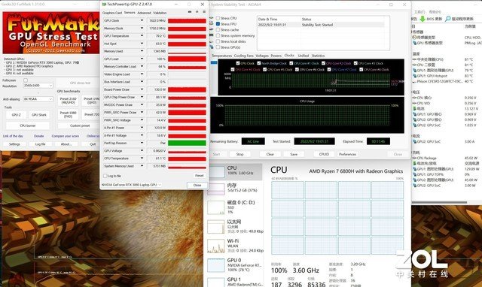
Task: Open Voltages tab in AIDA64
Action: [262, 56]
